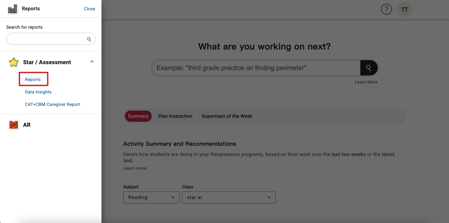Viewport: 449px width, 223px height.
Task: Open the Class dropdown showing star ar
Action: pyautogui.click(x=229, y=197)
